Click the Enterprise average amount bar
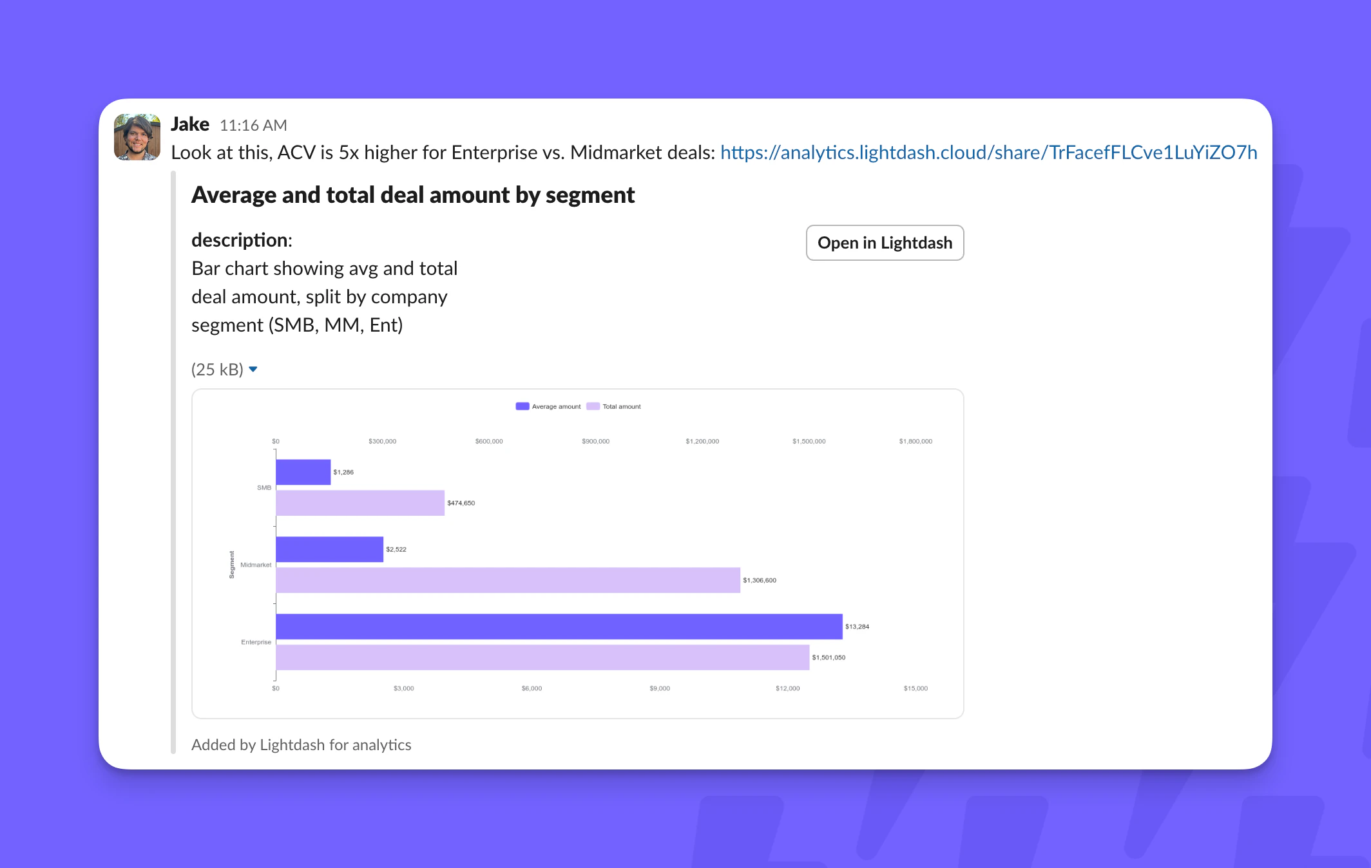Viewport: 1371px width, 868px height. 559,627
